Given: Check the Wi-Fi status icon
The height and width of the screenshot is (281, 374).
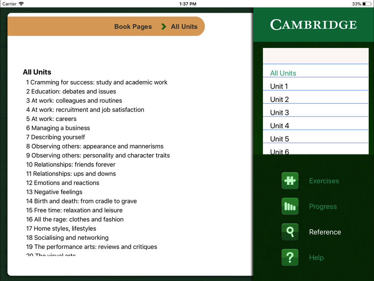Looking at the screenshot, I should click(21, 4).
